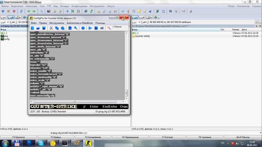
Task: Click the green left arrow in Total Commander toolbar
Action: click(29, 11)
